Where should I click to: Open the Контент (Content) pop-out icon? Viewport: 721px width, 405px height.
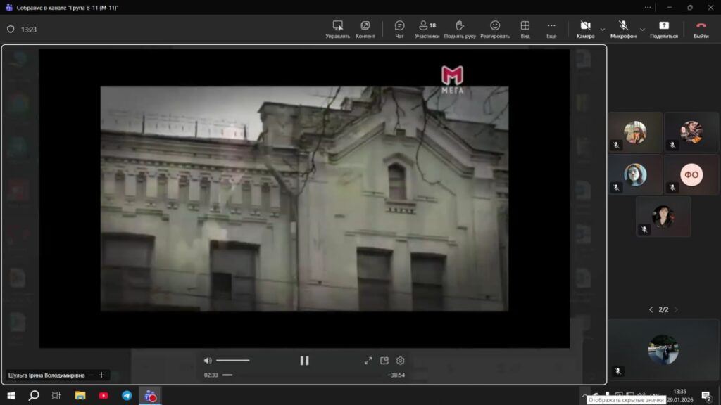365,29
